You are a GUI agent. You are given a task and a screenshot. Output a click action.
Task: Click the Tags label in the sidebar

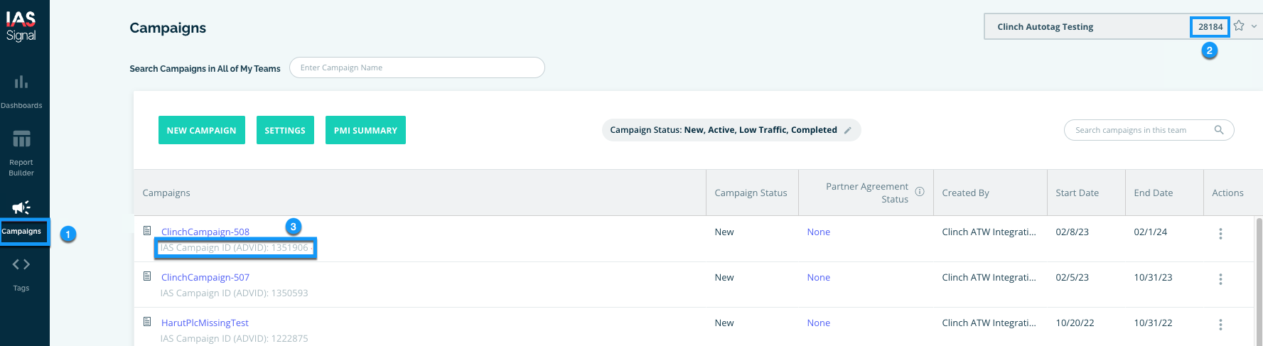(21, 288)
